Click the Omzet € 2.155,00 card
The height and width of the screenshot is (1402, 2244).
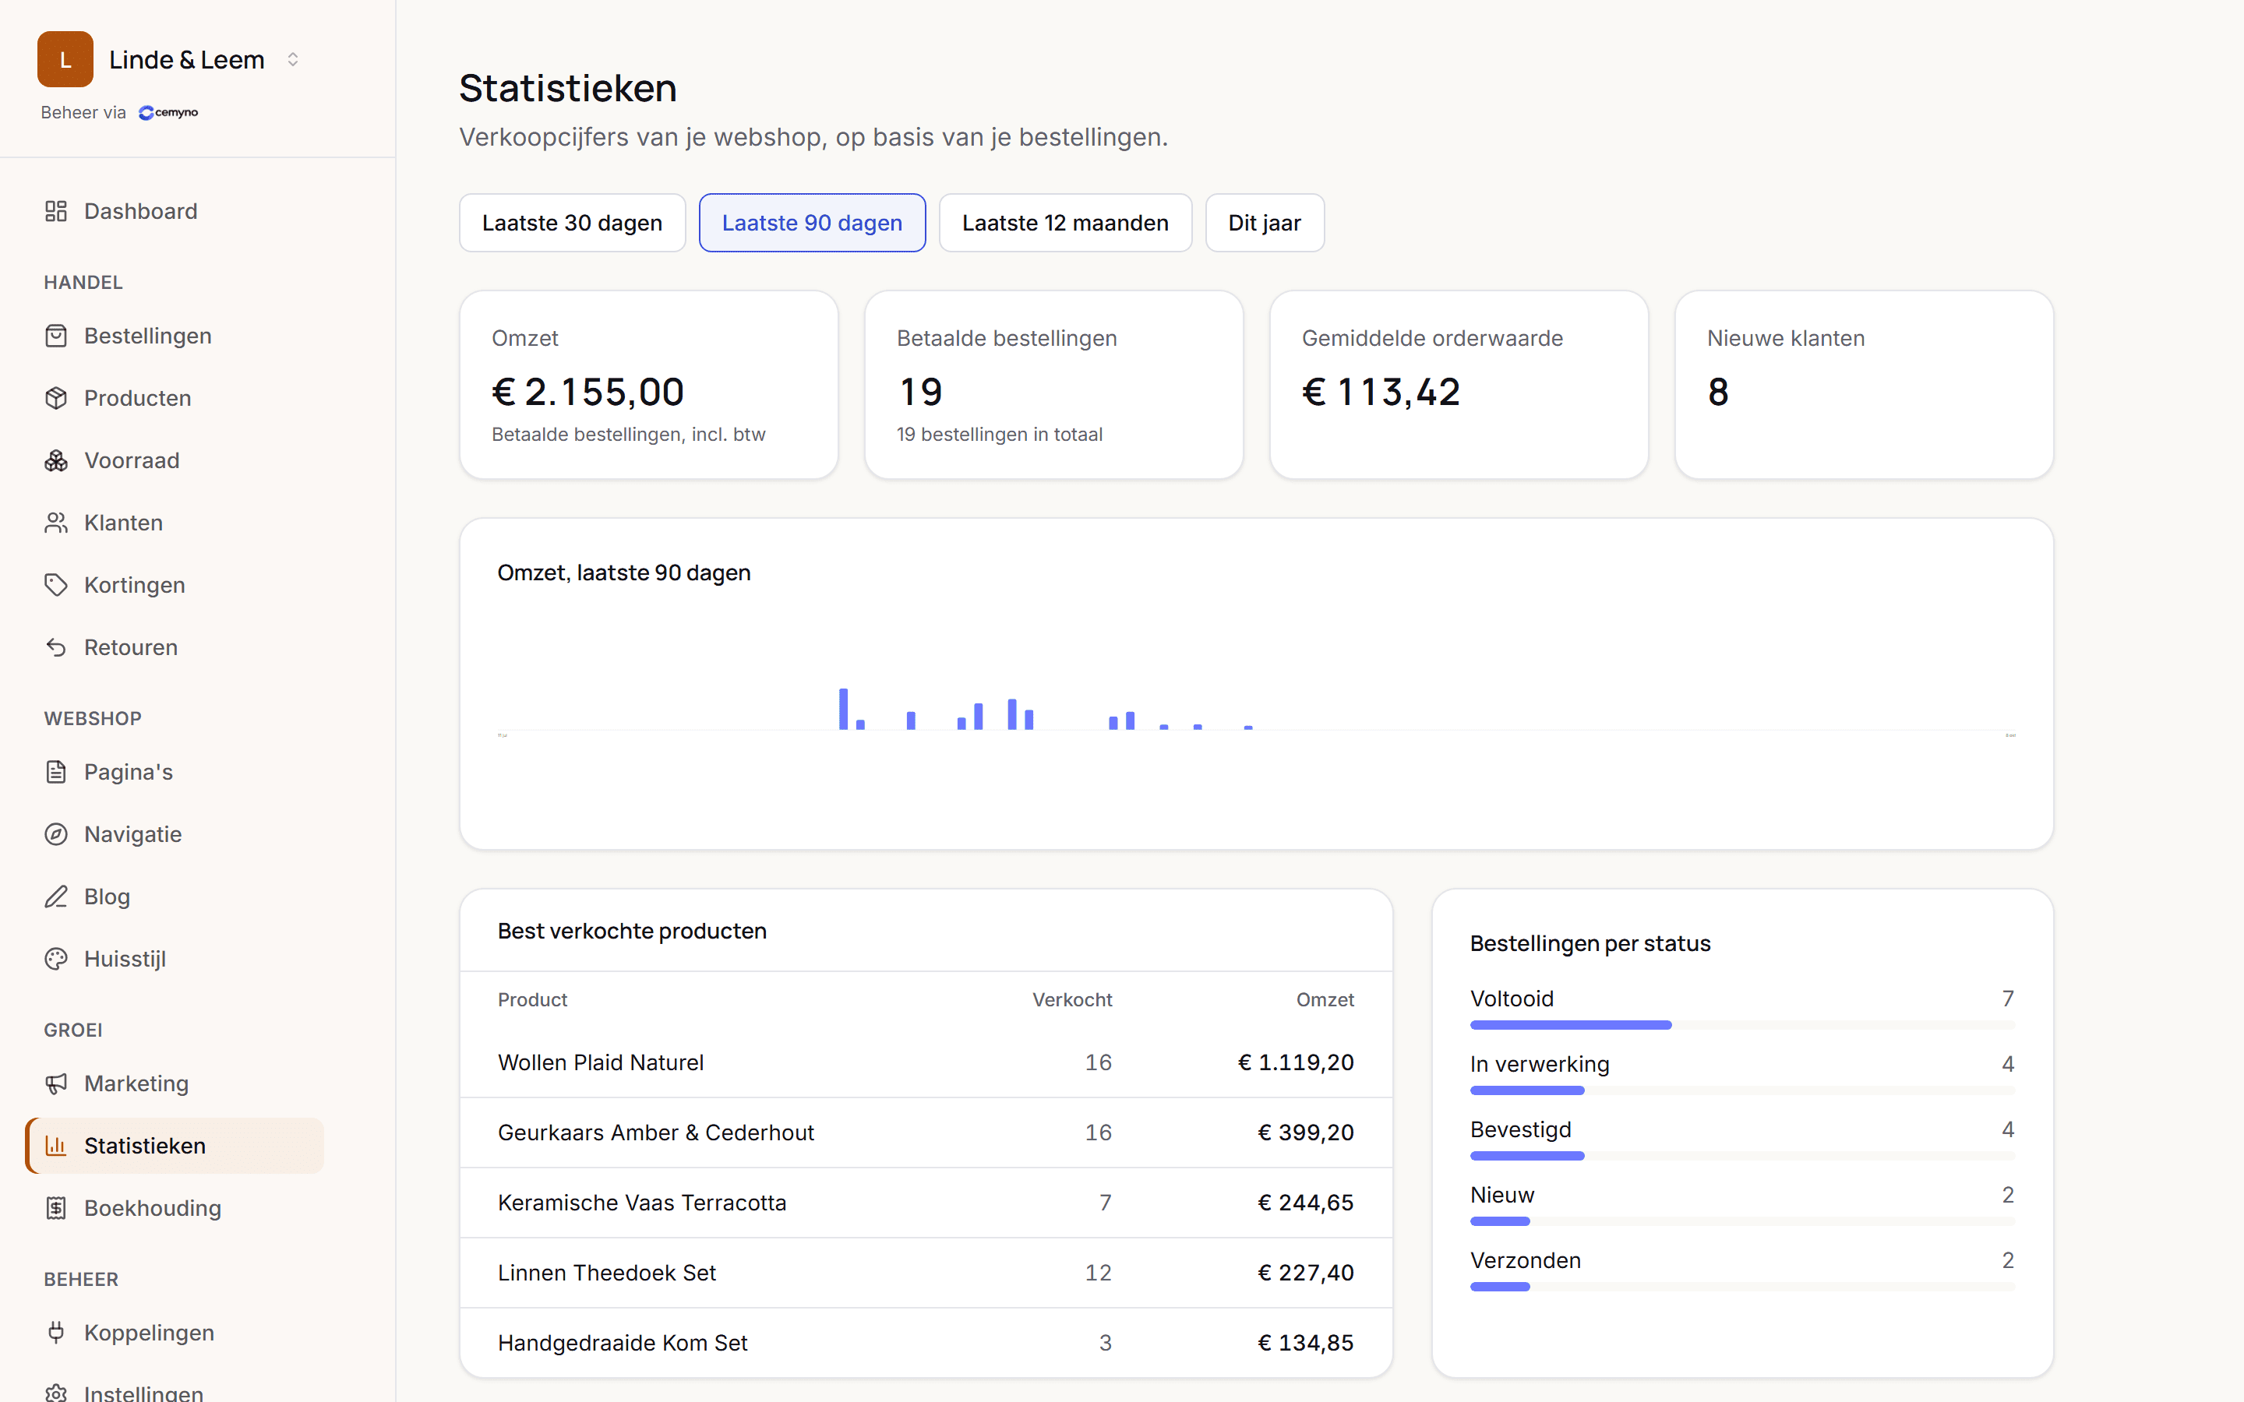pyautogui.click(x=649, y=385)
